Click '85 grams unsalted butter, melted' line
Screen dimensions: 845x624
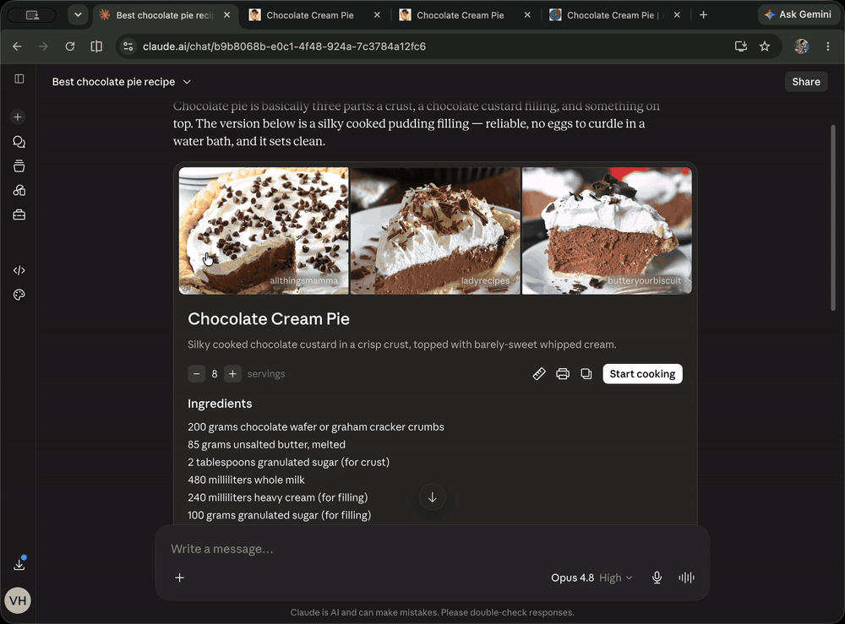click(266, 445)
